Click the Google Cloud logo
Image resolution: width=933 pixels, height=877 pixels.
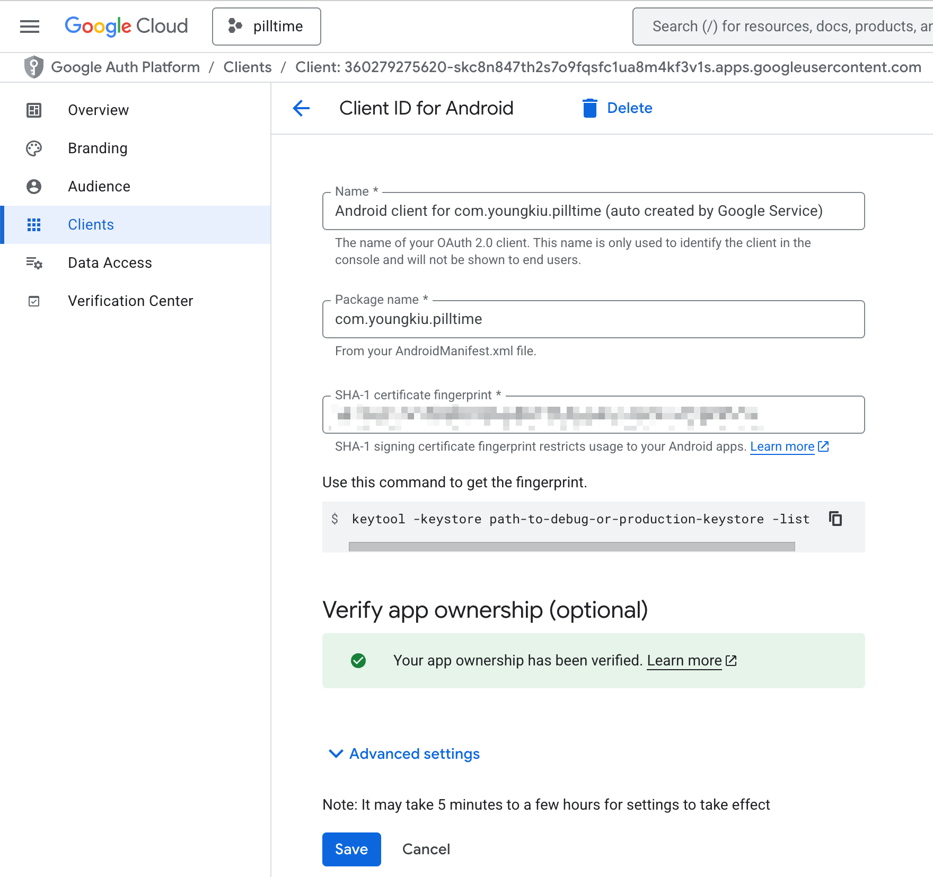click(126, 27)
